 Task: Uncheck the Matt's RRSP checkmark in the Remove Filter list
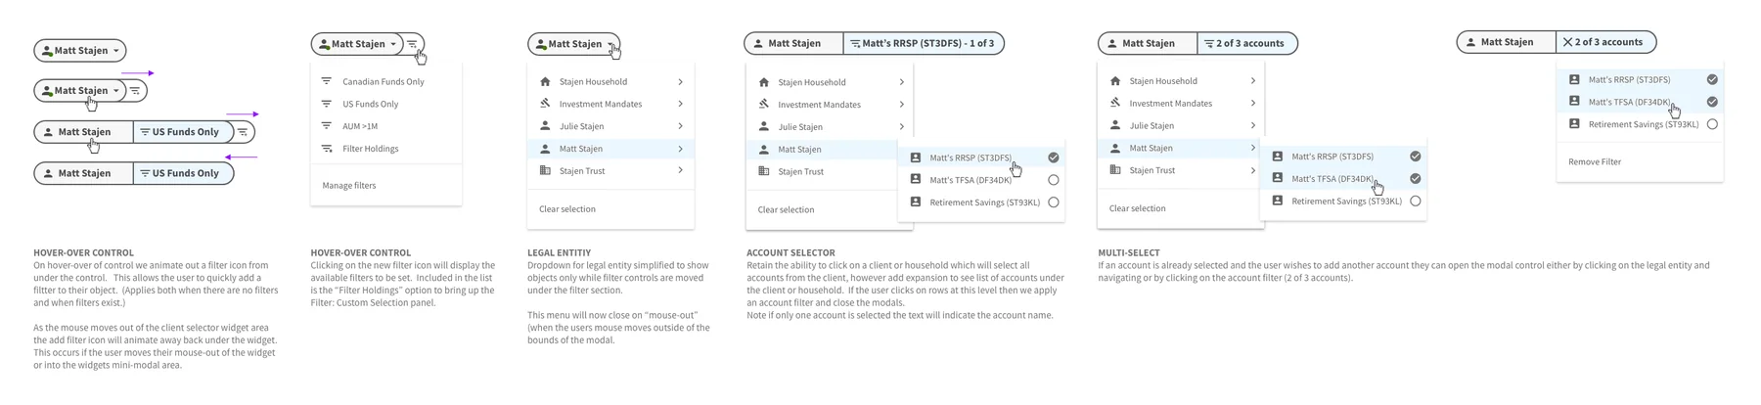(1712, 79)
